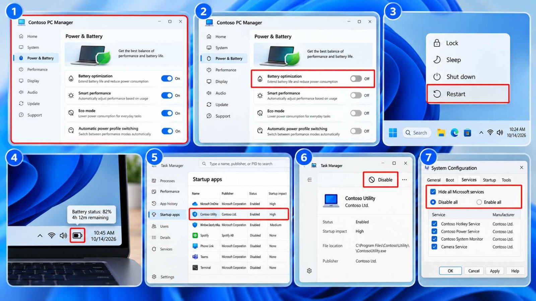This screenshot has width=536, height=301.
Task: Open the hamburger navigation menu in Task Manager
Action: tap(310, 180)
